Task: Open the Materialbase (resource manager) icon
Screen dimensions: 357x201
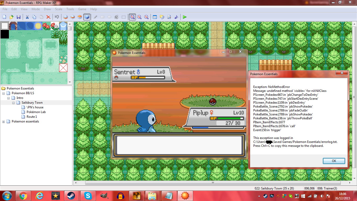Action: [162, 17]
